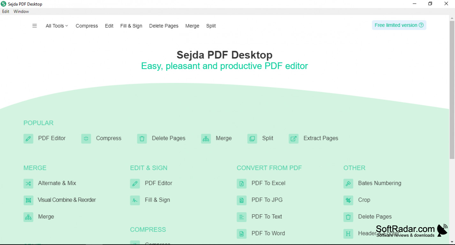Screen dimensions: 455x245
Task: Open the PDF Editor link under Popular
Action: [x=52, y=138]
